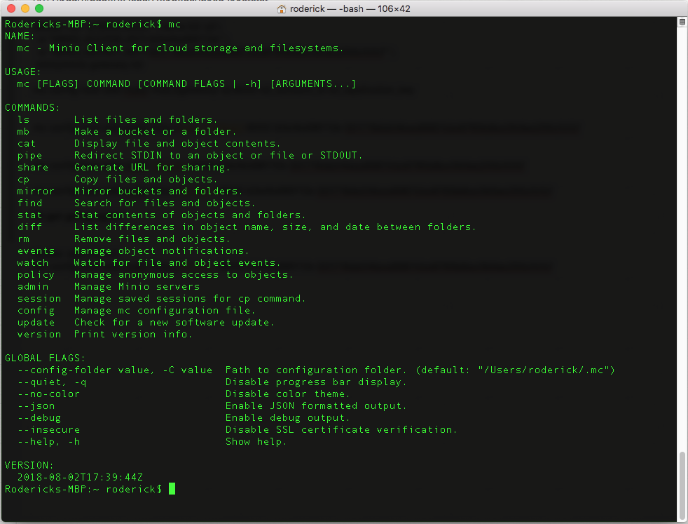Click the 'cat' command name
Image resolution: width=688 pixels, height=524 pixels.
click(x=27, y=143)
